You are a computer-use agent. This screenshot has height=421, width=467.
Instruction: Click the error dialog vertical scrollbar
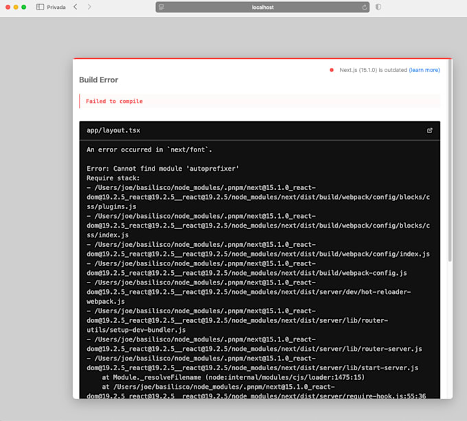pos(450,160)
